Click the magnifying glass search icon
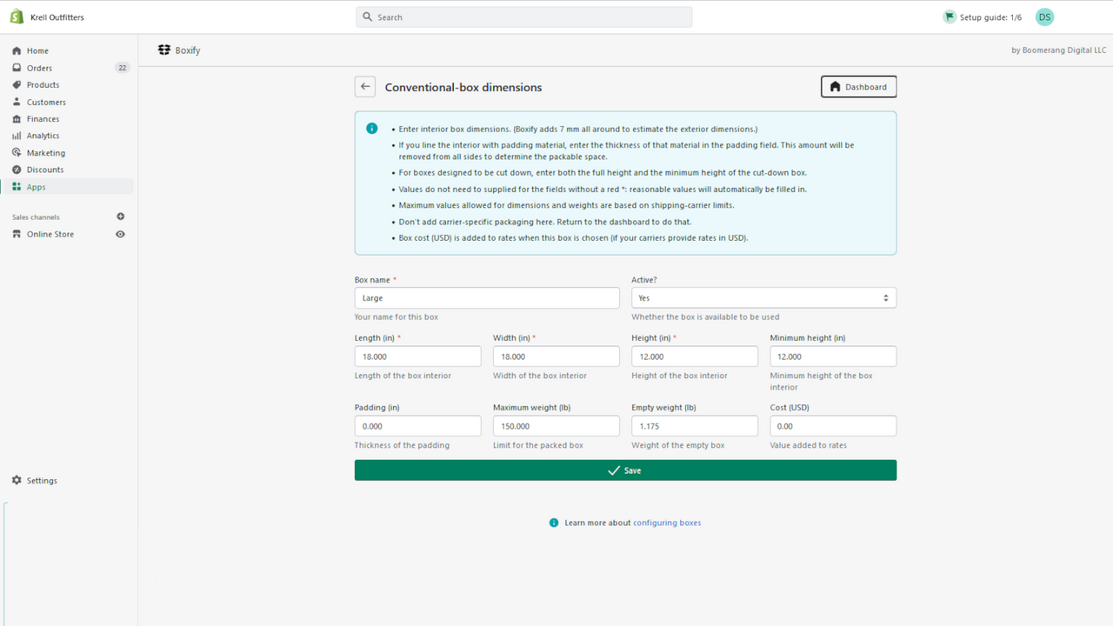Image resolution: width=1113 pixels, height=626 pixels. [x=368, y=17]
